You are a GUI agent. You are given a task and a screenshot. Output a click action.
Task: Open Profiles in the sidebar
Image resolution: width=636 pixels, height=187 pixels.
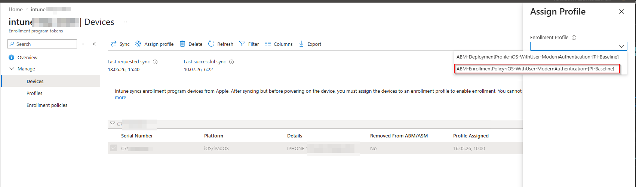pos(34,93)
